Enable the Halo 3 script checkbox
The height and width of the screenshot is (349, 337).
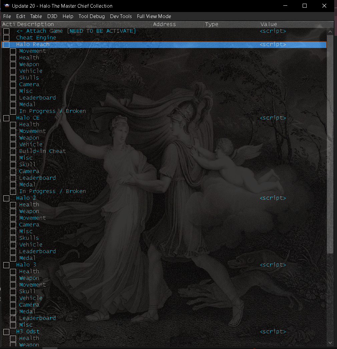[6, 265]
